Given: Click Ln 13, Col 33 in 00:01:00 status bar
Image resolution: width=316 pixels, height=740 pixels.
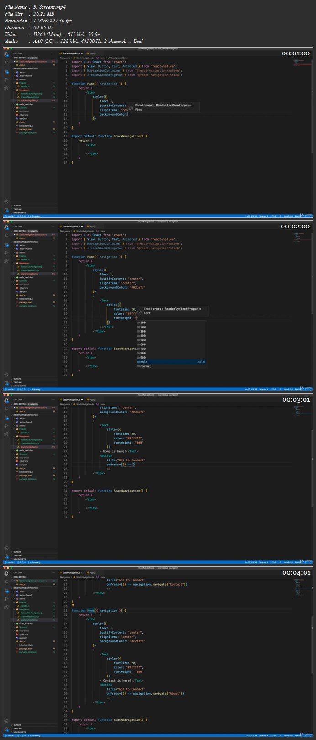Looking at the screenshot, I should (x=251, y=216).
